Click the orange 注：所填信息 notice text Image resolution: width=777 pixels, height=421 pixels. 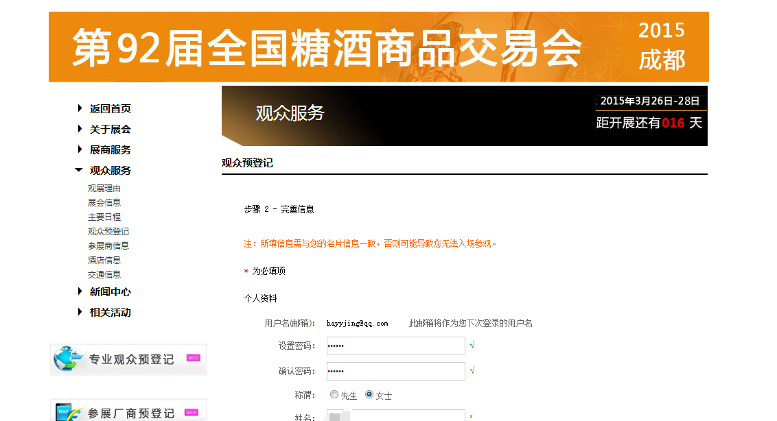(x=371, y=243)
